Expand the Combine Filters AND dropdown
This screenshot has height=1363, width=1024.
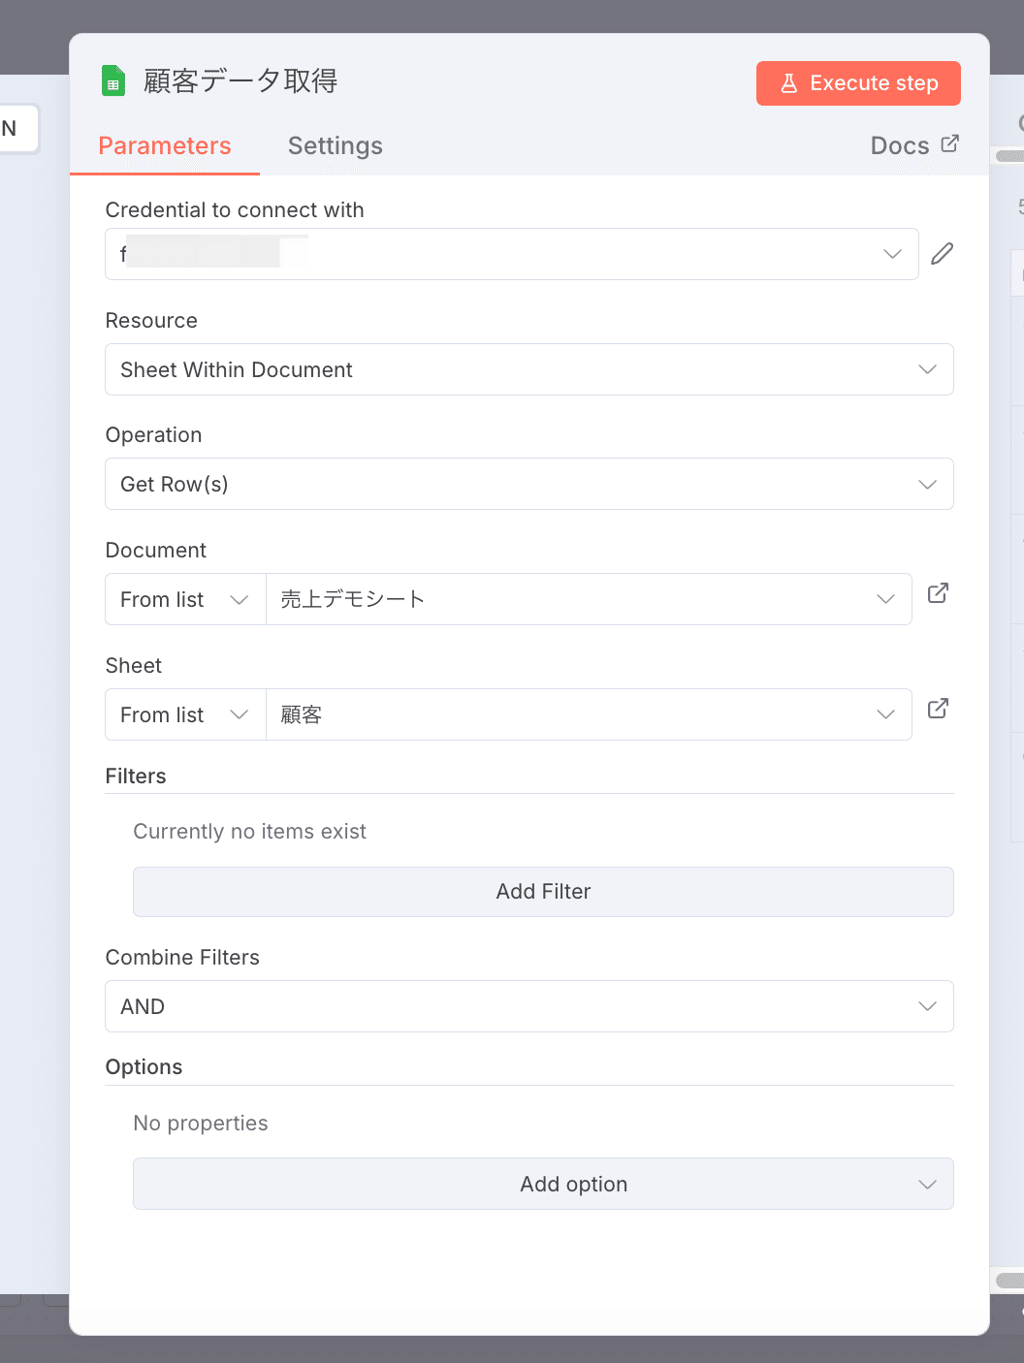[528, 1006]
